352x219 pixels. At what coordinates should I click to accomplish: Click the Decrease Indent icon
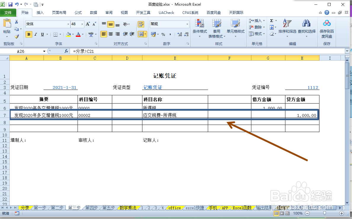(125, 34)
